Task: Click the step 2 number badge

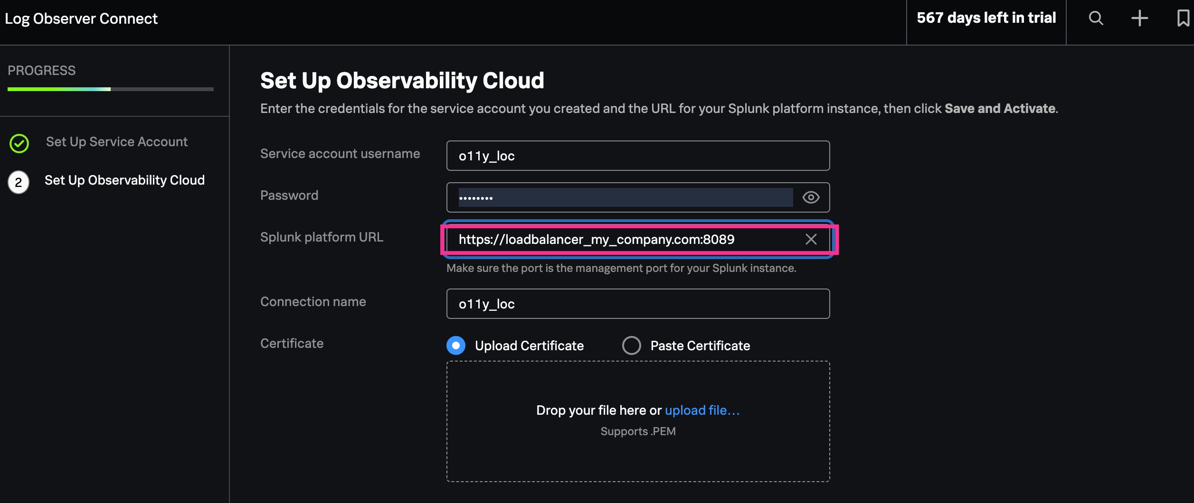Action: coord(19,182)
